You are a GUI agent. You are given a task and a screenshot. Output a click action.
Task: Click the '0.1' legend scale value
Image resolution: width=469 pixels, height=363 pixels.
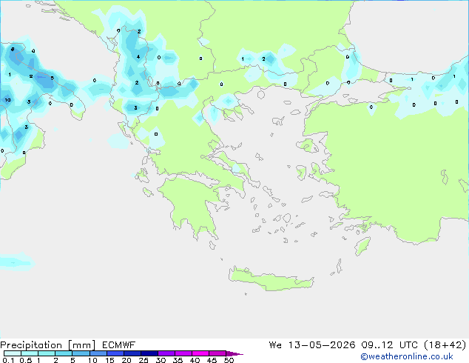click(8, 360)
